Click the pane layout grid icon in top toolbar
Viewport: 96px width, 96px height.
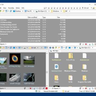click(x=45, y=8)
